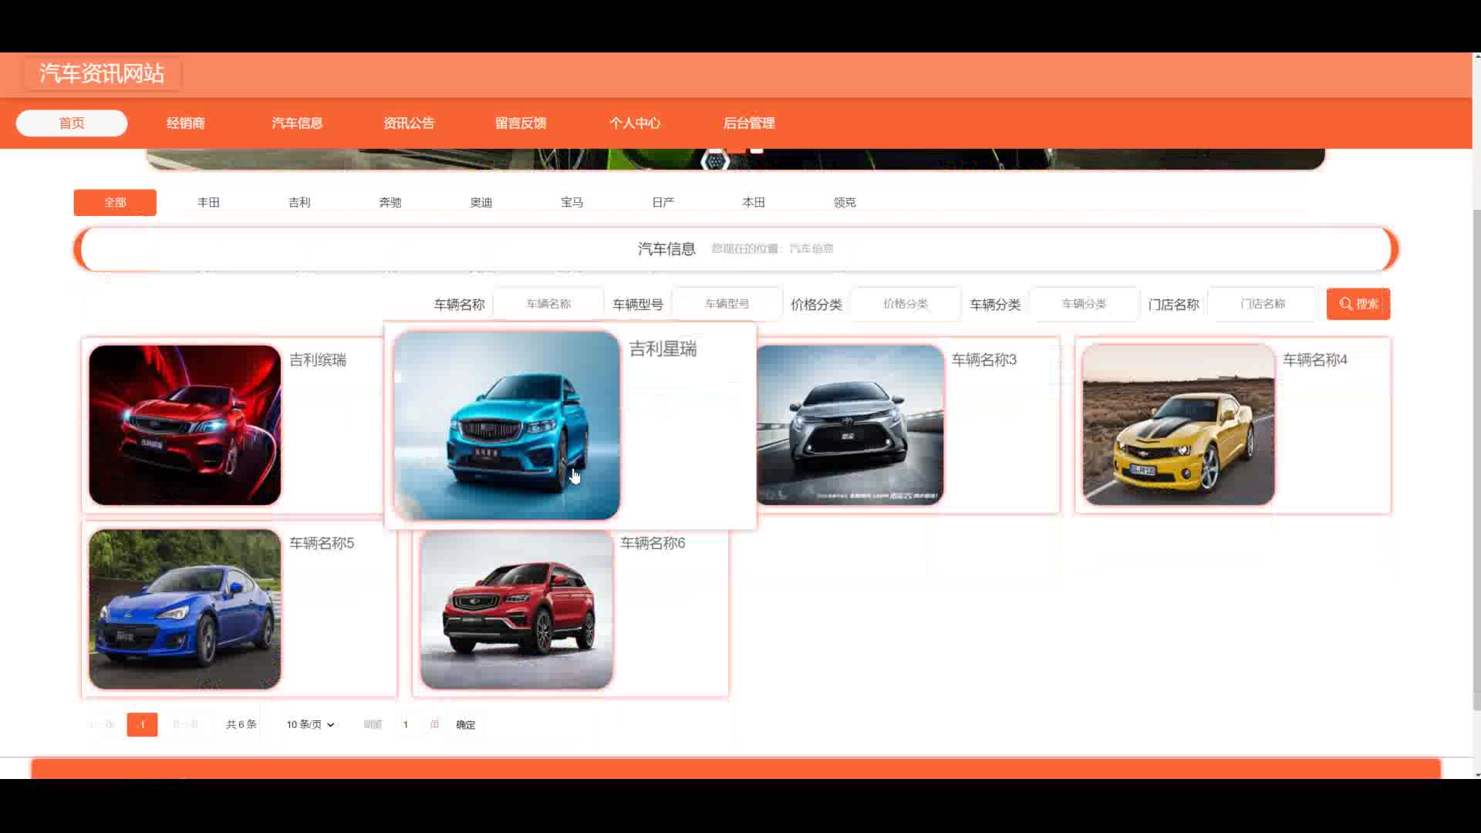The image size is (1481, 833).
Task: Click the 吉利缤瑞 car title
Action: [318, 359]
